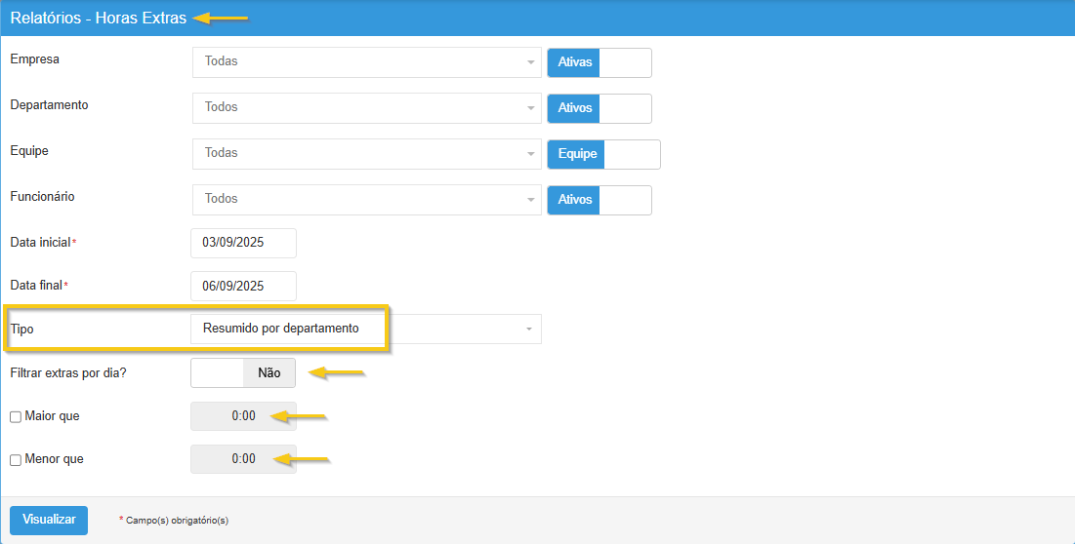The height and width of the screenshot is (544, 1075).
Task: Click the Menor que time field
Action: 243,459
